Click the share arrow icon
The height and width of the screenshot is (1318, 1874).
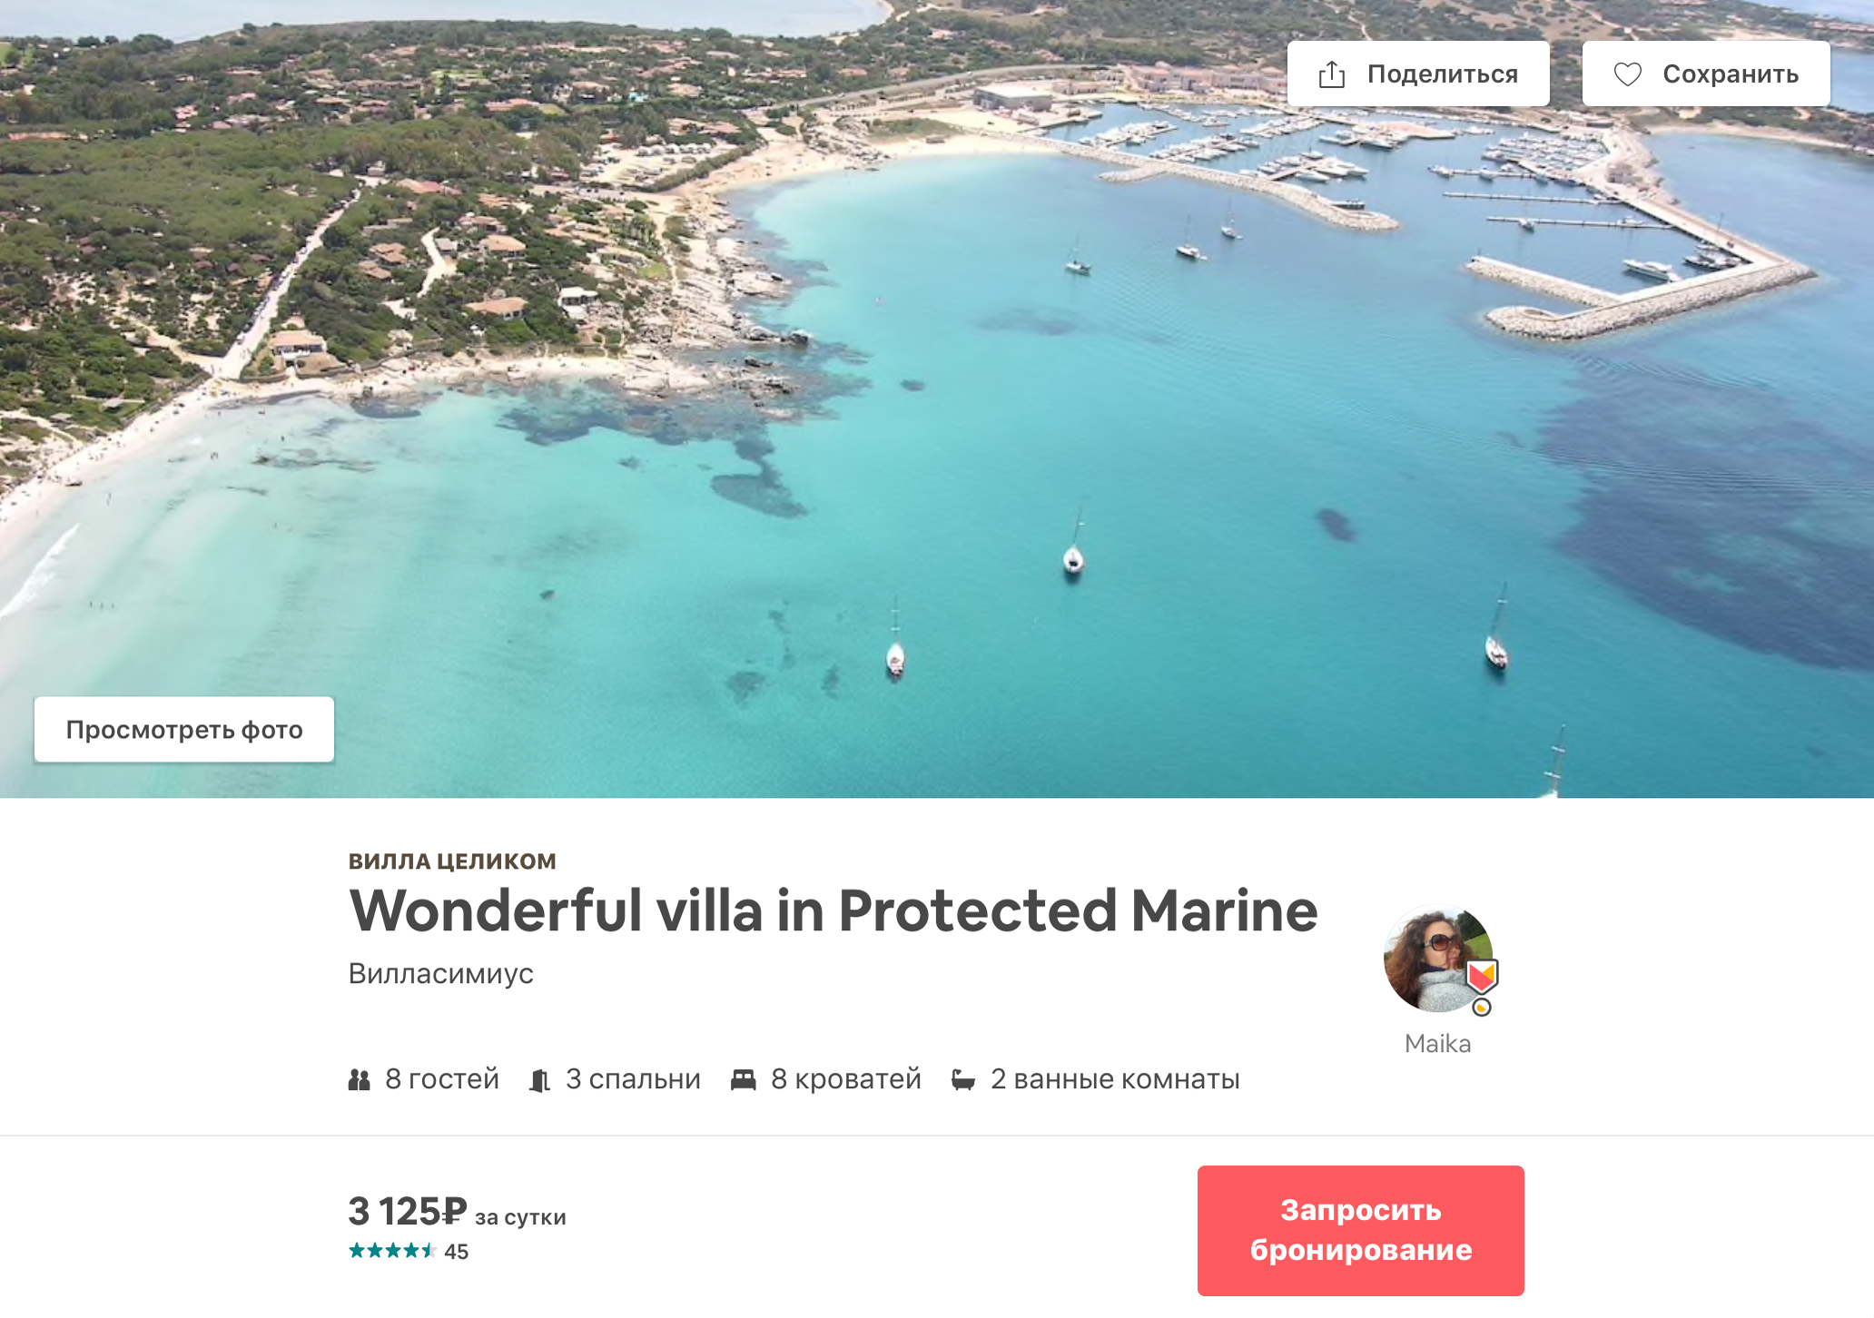1331,74
